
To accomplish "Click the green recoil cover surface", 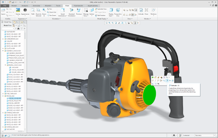I will (x=149, y=94).
